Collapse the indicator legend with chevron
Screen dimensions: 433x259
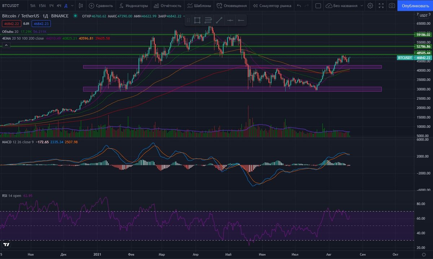[x=6, y=45]
